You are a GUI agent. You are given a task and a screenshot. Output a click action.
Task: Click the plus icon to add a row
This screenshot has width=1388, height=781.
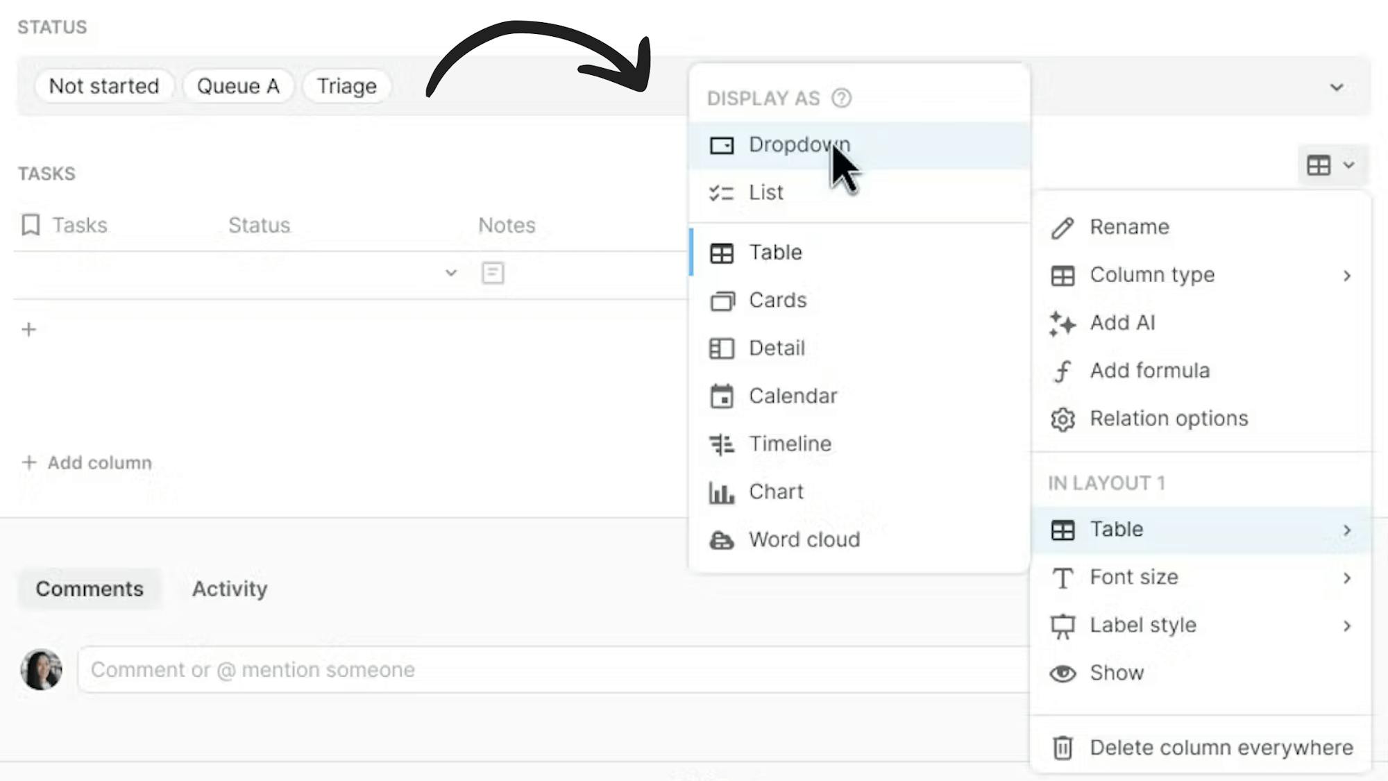(29, 330)
